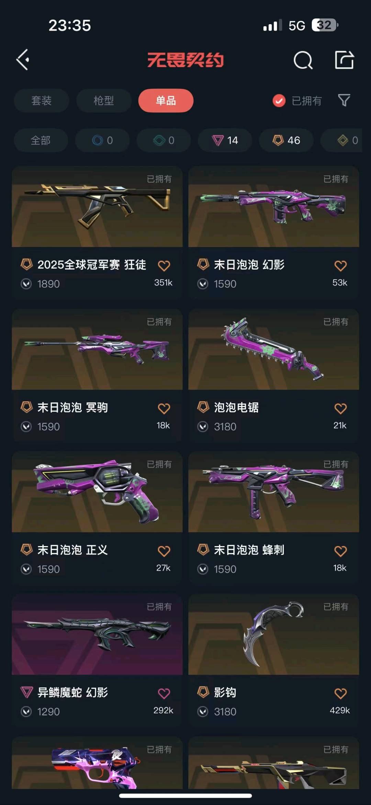
Task: Select the green tier filter showing 0
Action: (164, 140)
